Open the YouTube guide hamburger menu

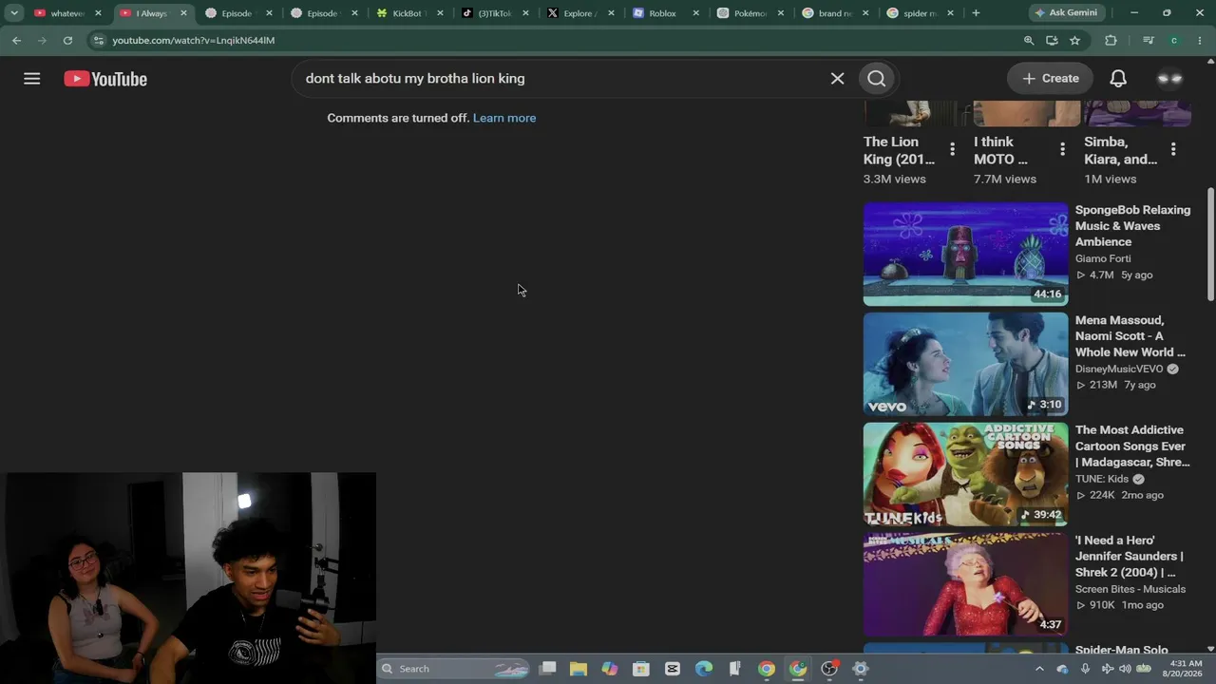click(x=31, y=79)
